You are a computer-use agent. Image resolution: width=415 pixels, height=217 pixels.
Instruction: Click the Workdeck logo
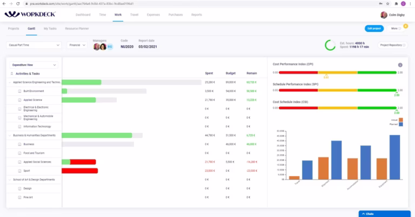click(x=30, y=14)
